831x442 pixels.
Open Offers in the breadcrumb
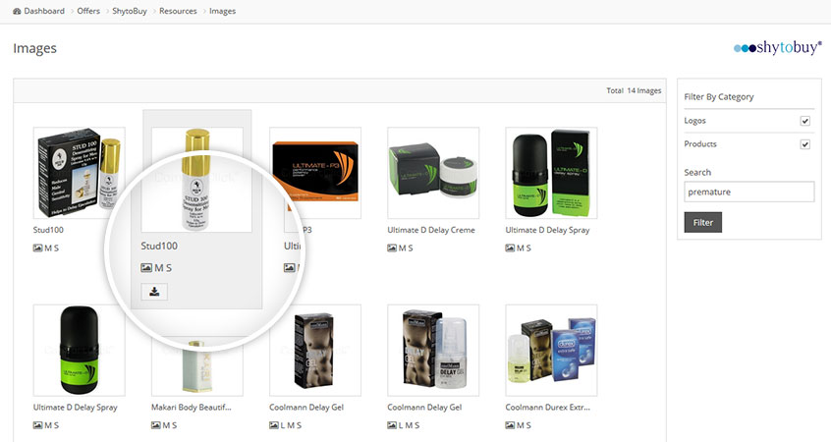coord(88,11)
